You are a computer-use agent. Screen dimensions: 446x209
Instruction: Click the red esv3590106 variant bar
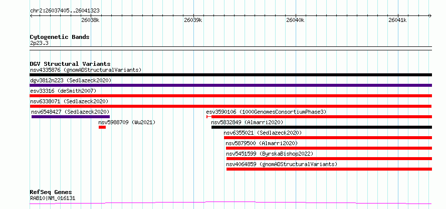[x=319, y=117]
